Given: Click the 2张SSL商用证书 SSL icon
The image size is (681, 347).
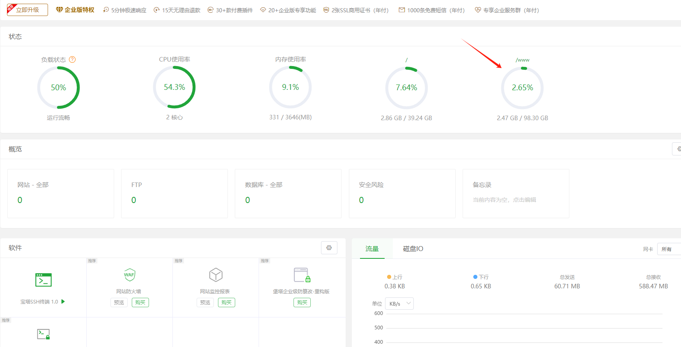Looking at the screenshot, I should [x=326, y=10].
